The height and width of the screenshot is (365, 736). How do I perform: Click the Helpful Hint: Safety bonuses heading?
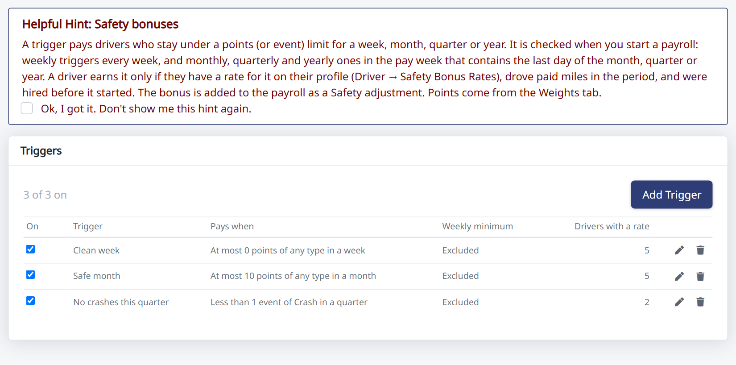(100, 24)
